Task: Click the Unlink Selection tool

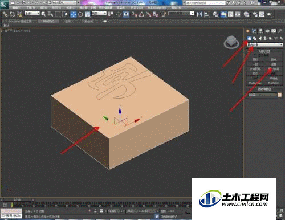Action: click(13, 14)
